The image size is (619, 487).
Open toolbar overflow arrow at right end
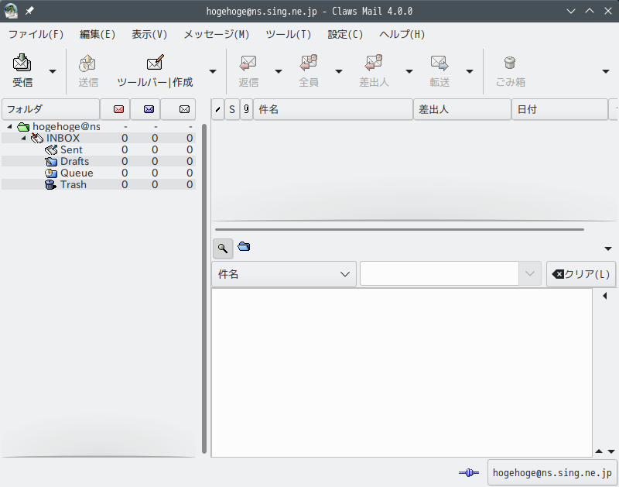tap(606, 71)
